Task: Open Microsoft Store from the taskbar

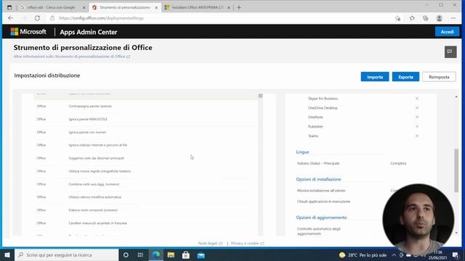Action: pyautogui.click(x=186, y=254)
